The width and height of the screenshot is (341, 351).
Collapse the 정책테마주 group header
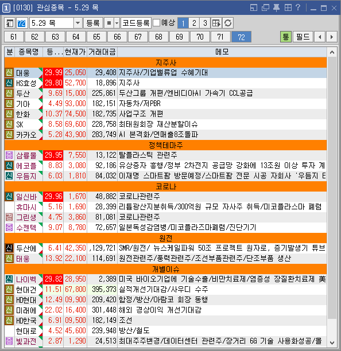[165, 145]
